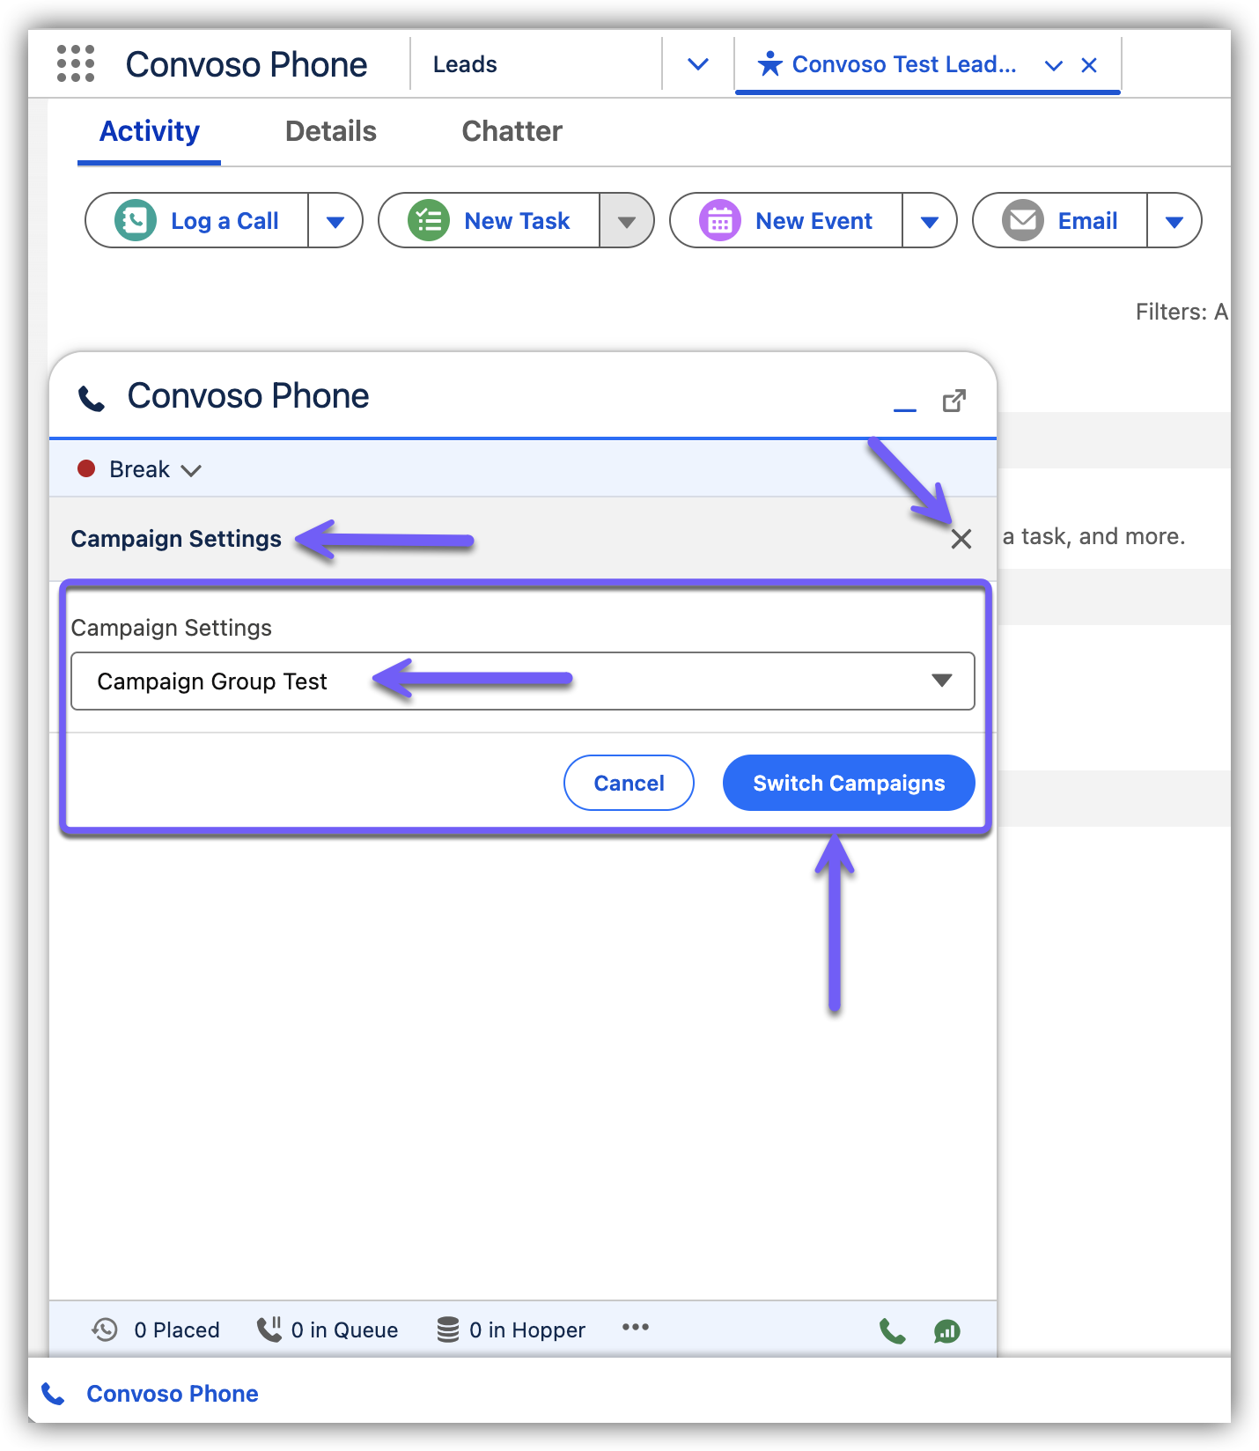Click Convoso Phone in the utility bar
This screenshot has height=1451, width=1259.
point(172,1394)
